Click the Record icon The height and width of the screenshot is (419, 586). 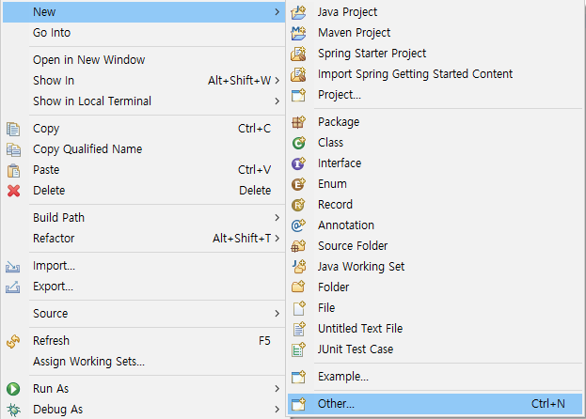298,205
